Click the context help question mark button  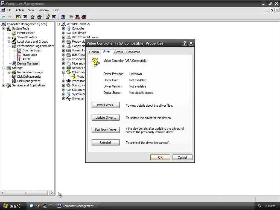185,43
